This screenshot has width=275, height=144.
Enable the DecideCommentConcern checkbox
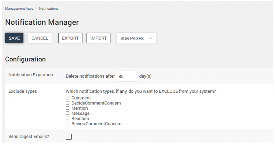(68, 103)
